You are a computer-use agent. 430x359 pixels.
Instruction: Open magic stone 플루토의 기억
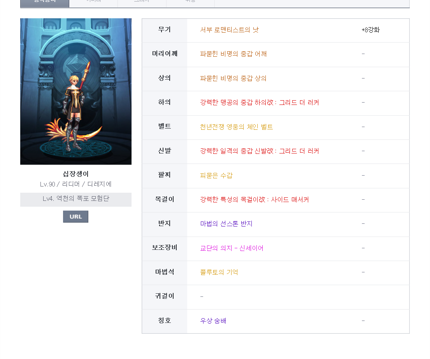tap(219, 272)
